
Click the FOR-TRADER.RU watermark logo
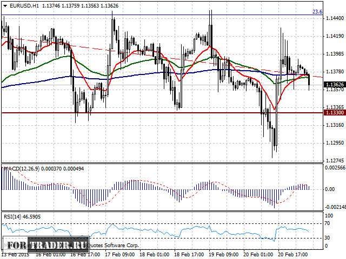46,244
